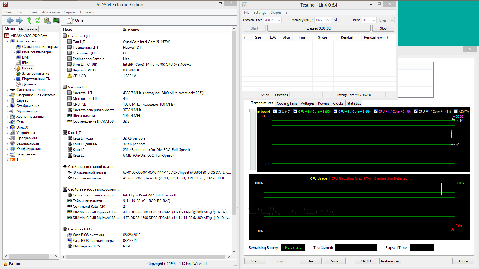The height and width of the screenshot is (269, 479).
Task: Click the forward arrow toolbar icon
Action: (x=19, y=20)
